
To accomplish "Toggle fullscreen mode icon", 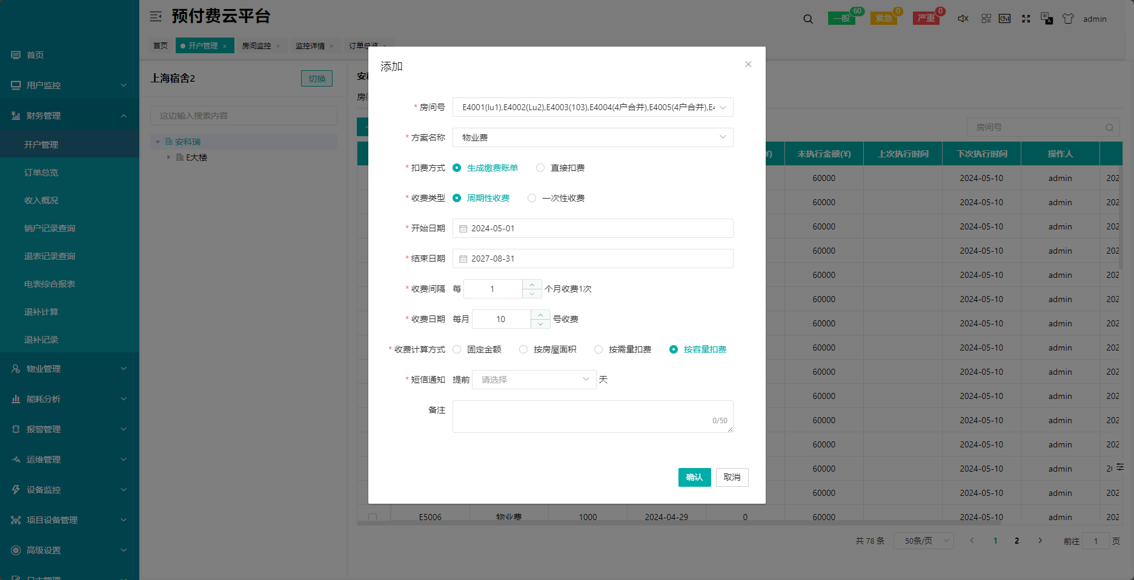I will (x=1026, y=19).
